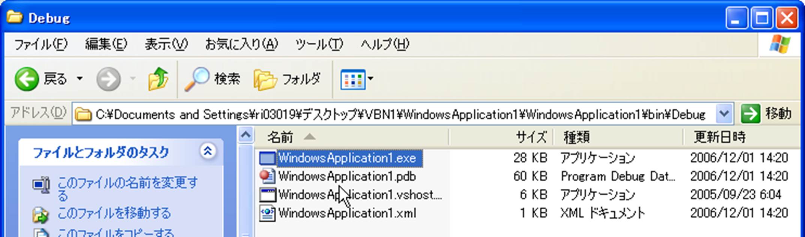Click the Views grid icon

coord(352,79)
